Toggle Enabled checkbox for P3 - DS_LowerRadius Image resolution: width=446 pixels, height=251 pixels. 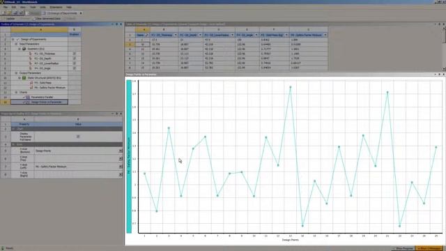click(75, 63)
